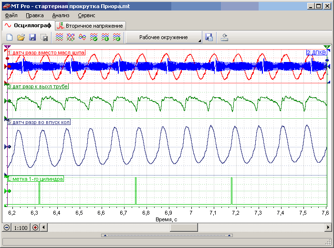The height and width of the screenshot is (248, 334).
Task: Click the blue floppy save icon
Action: pyautogui.click(x=32, y=37)
